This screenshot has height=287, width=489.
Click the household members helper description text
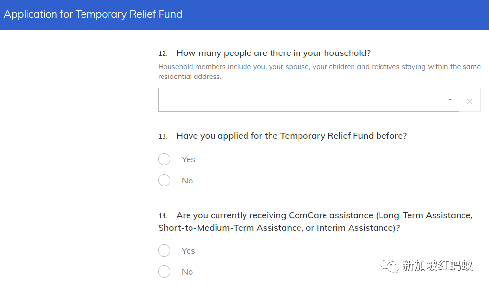coord(319,72)
